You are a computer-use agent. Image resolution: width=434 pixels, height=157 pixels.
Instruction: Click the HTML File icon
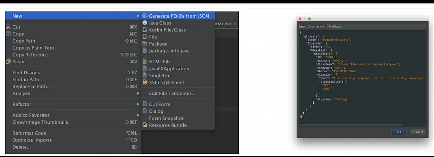pyautogui.click(x=145, y=61)
